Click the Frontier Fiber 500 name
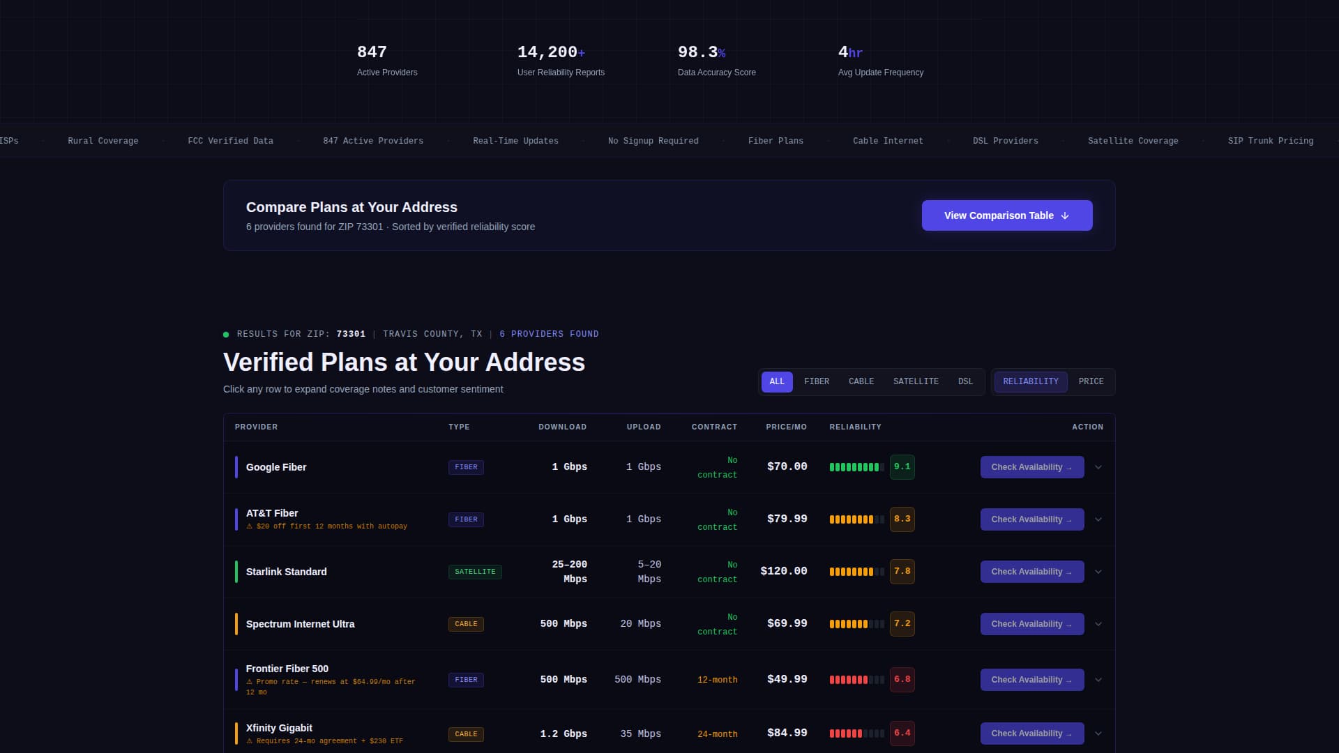Screen dimensions: 1339x753 (287, 669)
